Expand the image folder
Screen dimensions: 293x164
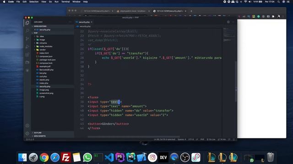tap(42, 40)
